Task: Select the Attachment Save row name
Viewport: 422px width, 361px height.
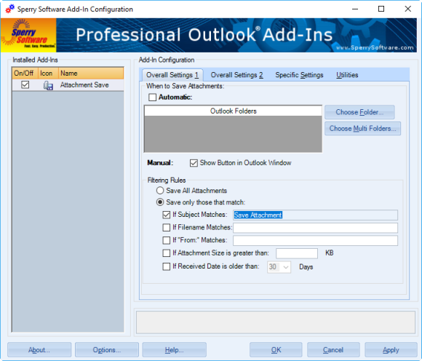Action: pyautogui.click(x=84, y=85)
